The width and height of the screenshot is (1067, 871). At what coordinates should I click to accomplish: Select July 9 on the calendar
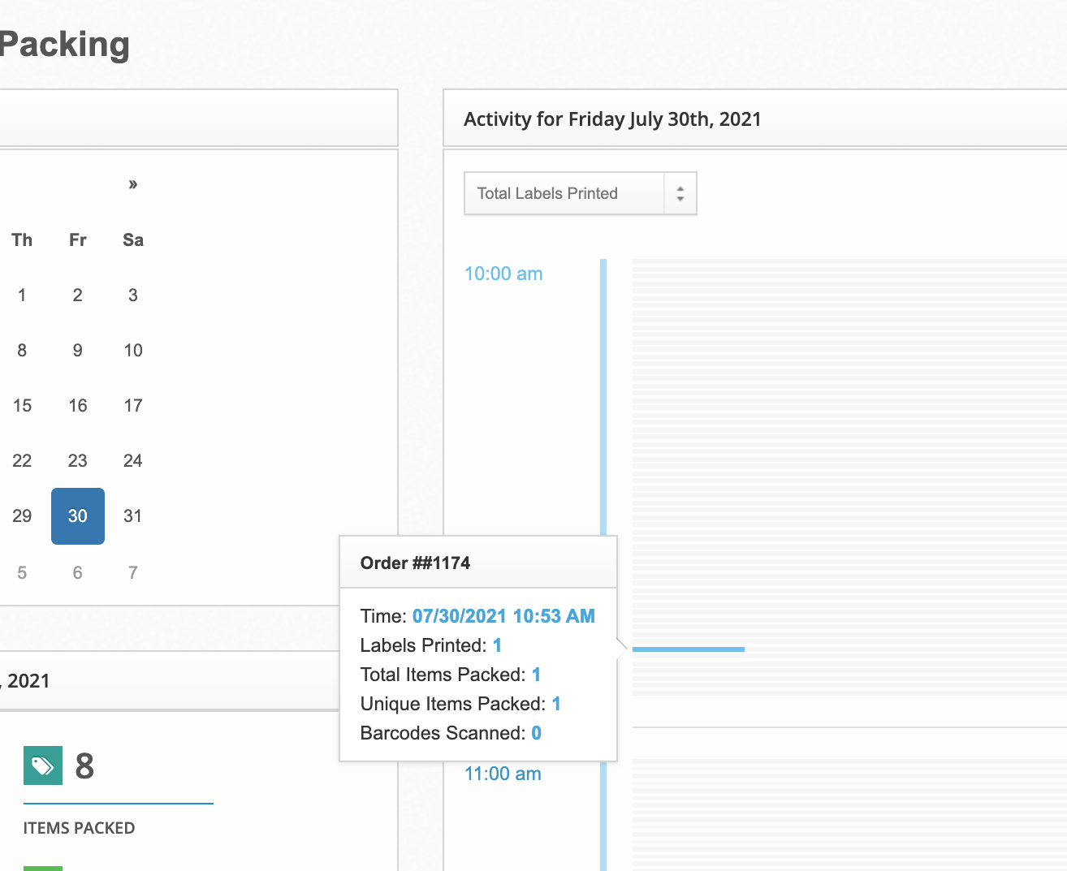pyautogui.click(x=78, y=351)
